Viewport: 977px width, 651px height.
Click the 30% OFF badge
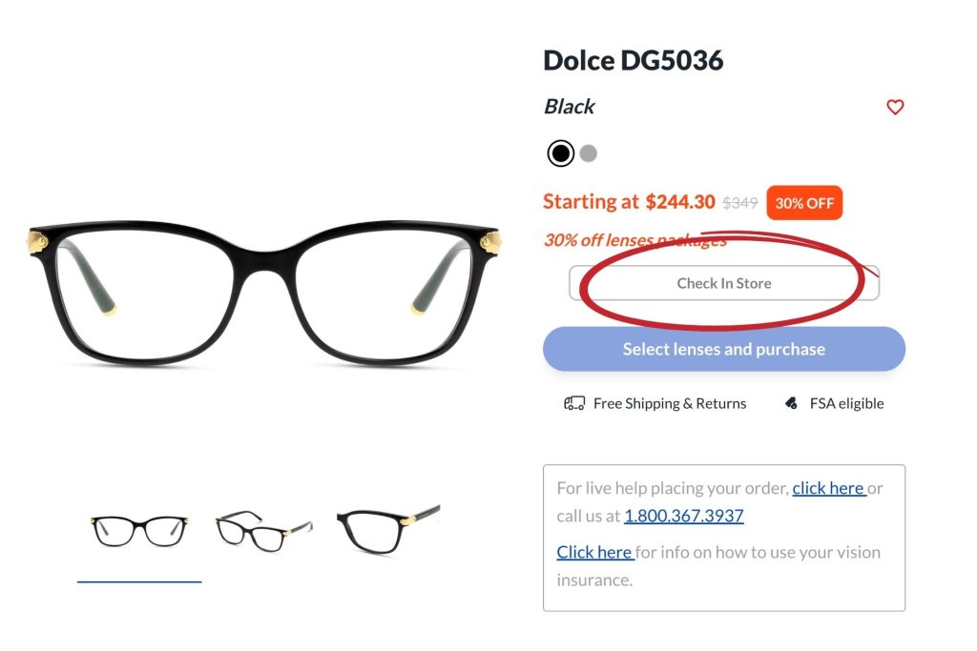click(x=804, y=202)
